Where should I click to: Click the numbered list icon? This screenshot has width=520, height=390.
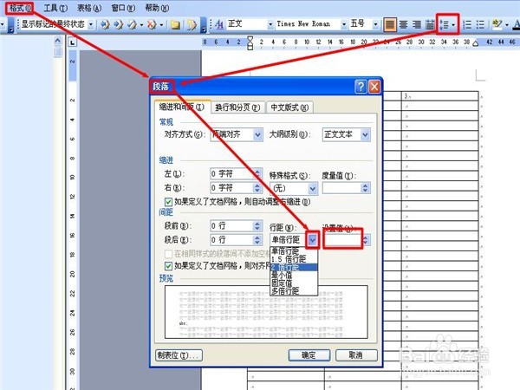tap(467, 24)
